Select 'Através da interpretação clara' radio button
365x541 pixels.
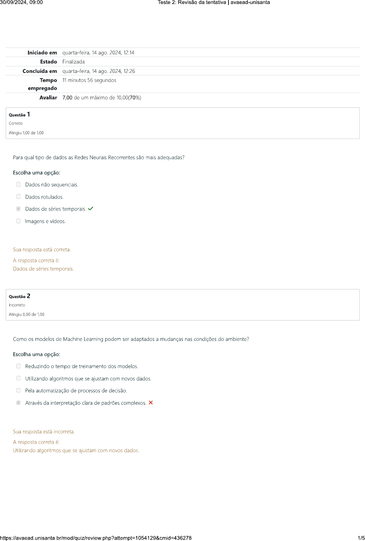[x=19, y=403]
